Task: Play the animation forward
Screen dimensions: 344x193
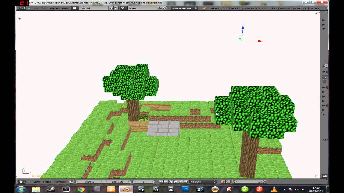Action: point(176,181)
